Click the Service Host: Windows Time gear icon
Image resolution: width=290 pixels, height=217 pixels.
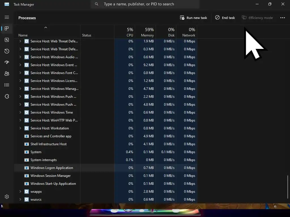point(27,112)
